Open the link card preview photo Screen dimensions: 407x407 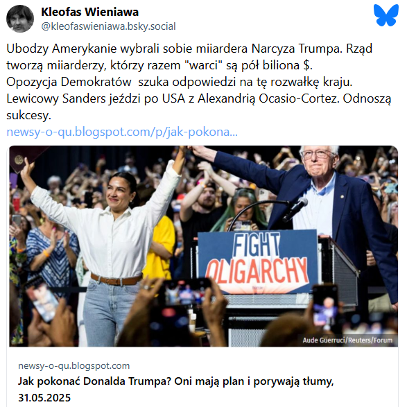tap(204, 246)
